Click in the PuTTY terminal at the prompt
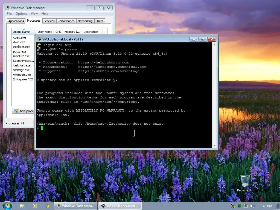Viewport: 280px width, 210px height. pyautogui.click(x=42, y=128)
